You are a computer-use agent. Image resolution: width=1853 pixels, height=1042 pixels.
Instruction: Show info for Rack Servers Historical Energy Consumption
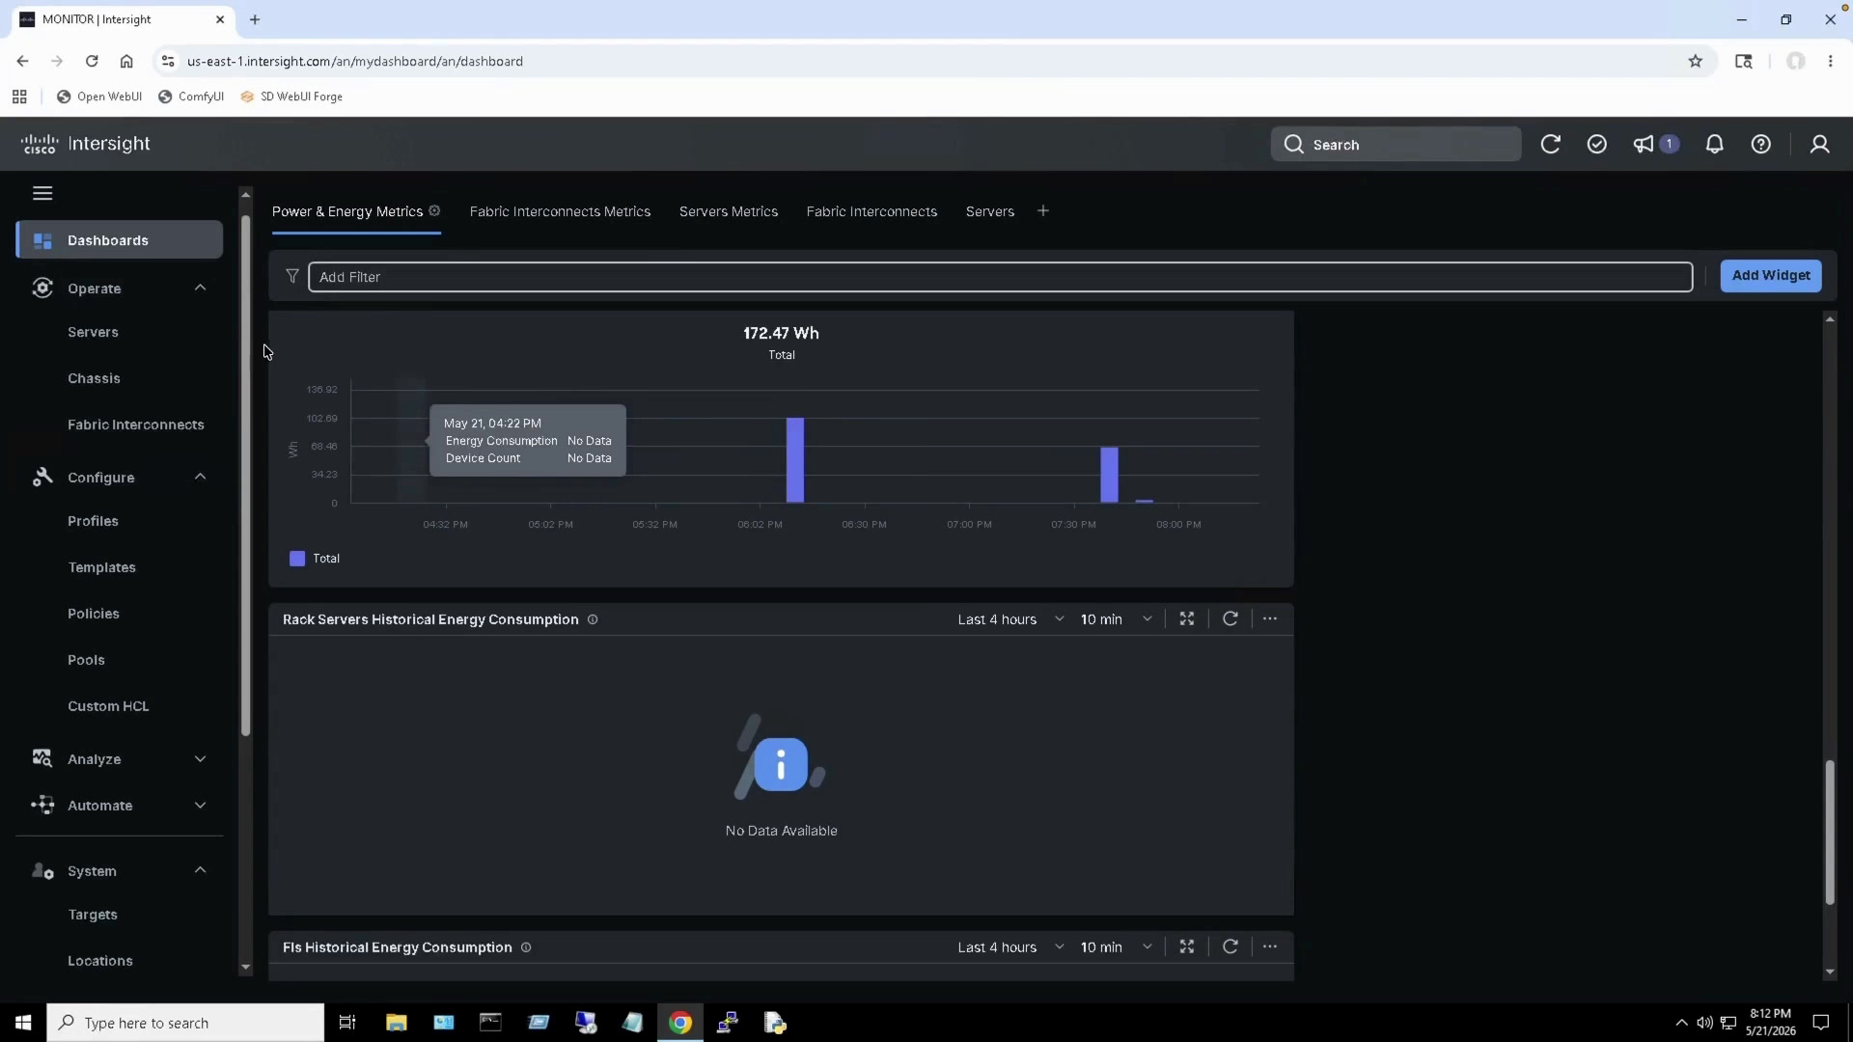click(x=593, y=620)
